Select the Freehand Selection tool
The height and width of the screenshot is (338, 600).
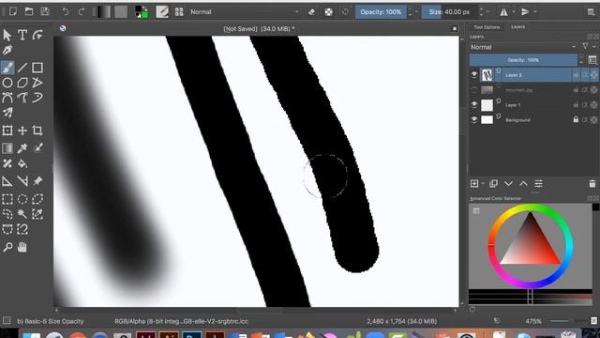(x=7, y=214)
